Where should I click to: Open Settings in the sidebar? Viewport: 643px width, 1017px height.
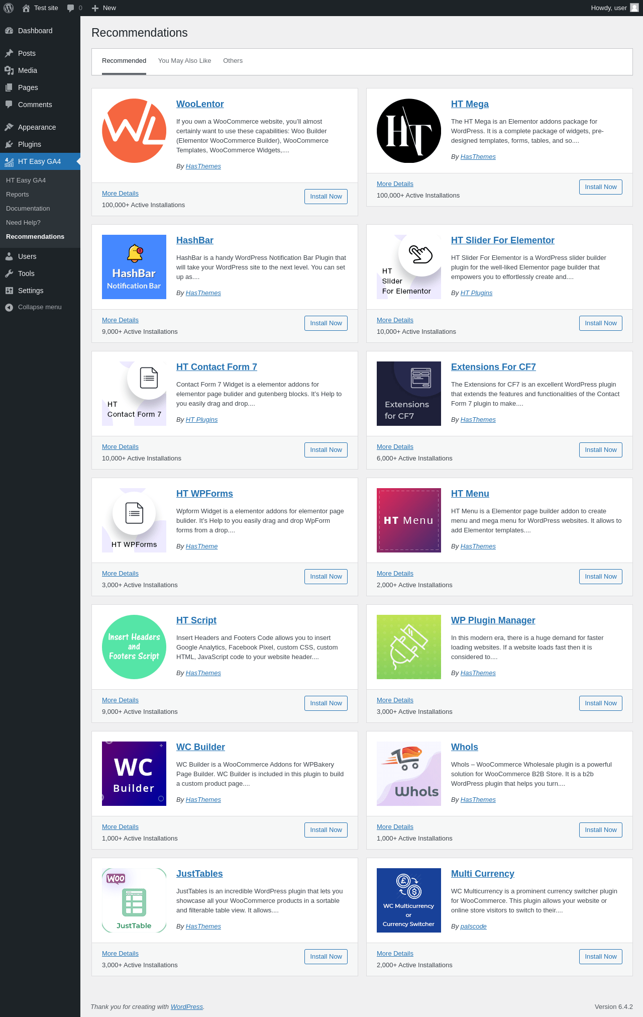point(31,291)
